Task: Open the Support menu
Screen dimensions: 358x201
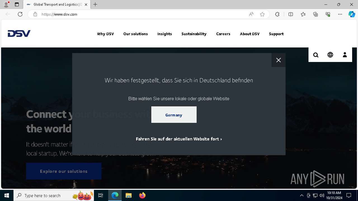Action: [x=276, y=34]
